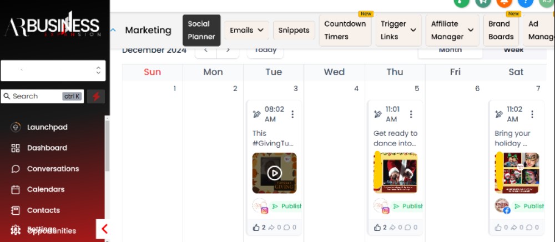Expand the Emails dropdown

tap(246, 31)
